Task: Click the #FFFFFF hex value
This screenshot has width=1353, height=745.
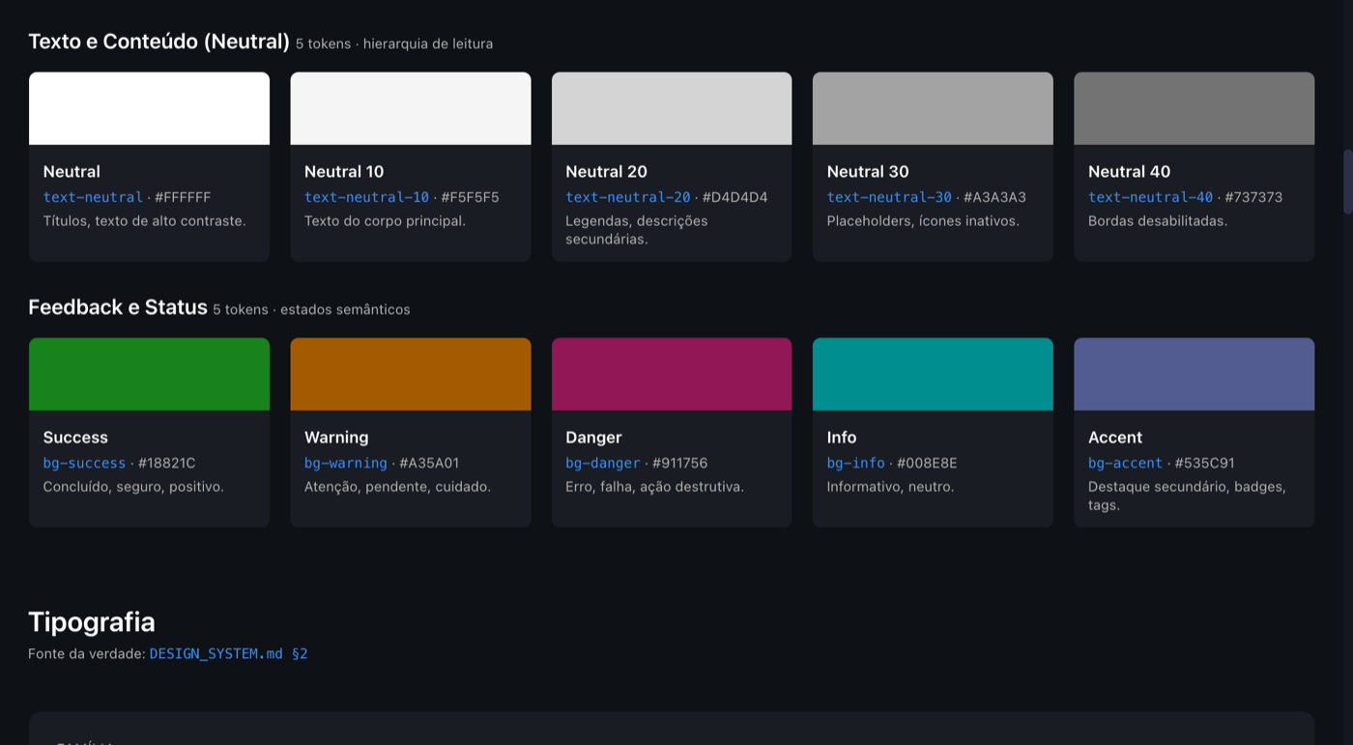Action: coord(183,197)
